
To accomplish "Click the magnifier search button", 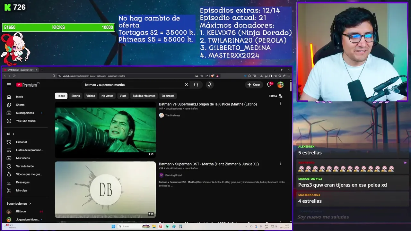I will pos(196,85).
